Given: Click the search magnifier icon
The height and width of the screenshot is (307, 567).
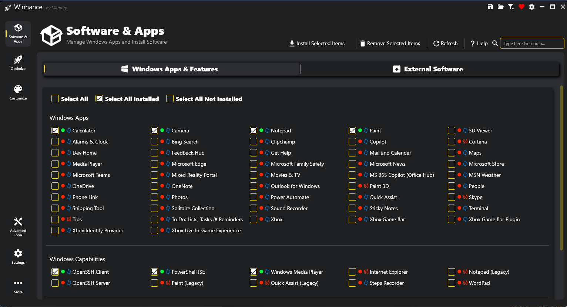Looking at the screenshot, I should coord(495,43).
